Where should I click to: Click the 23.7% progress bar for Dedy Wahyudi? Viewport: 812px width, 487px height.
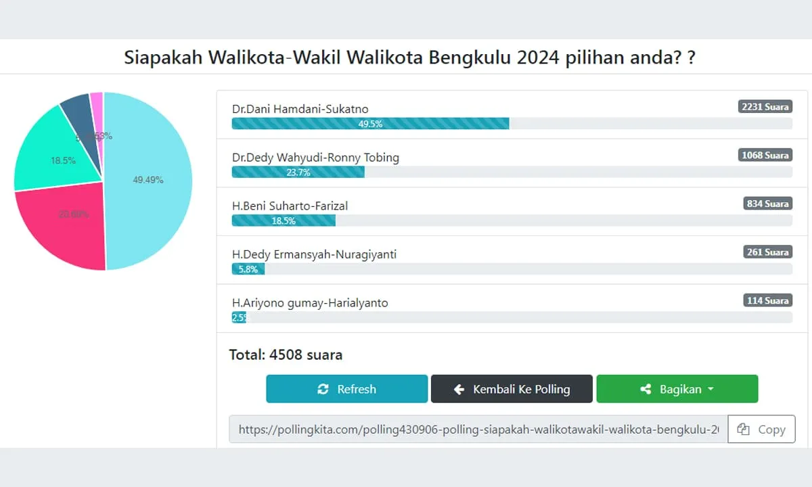click(298, 172)
